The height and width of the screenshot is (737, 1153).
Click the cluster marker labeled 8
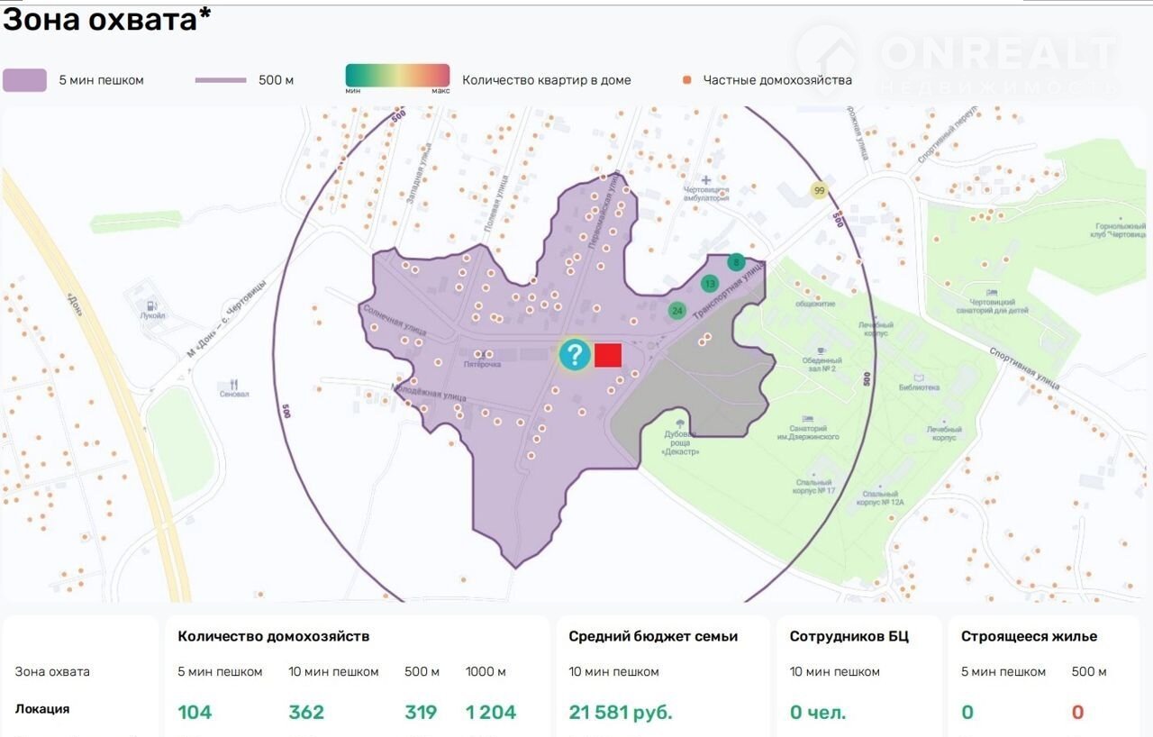coord(736,262)
